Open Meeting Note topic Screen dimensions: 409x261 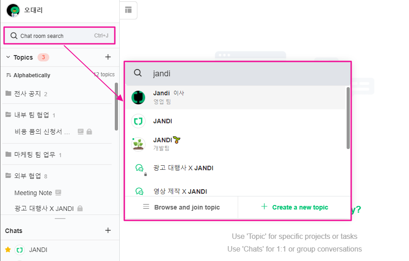[x=33, y=193]
